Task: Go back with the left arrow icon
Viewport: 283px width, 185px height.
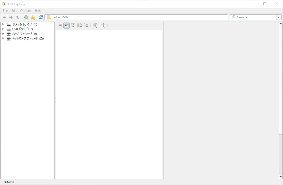Action: (x=4, y=17)
